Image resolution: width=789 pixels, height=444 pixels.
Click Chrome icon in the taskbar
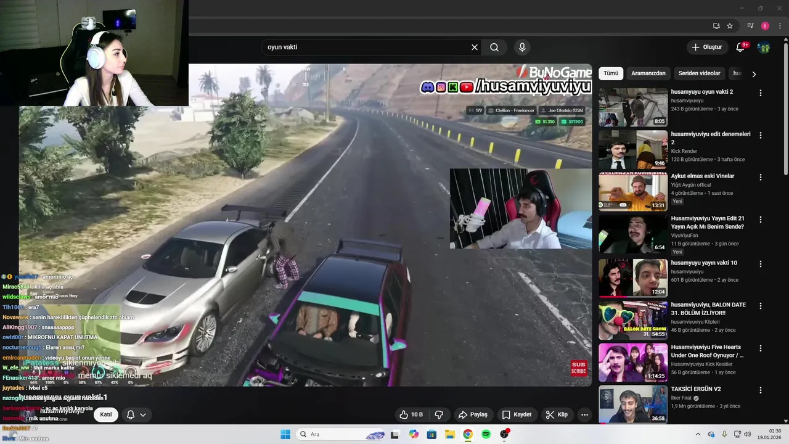click(x=468, y=434)
